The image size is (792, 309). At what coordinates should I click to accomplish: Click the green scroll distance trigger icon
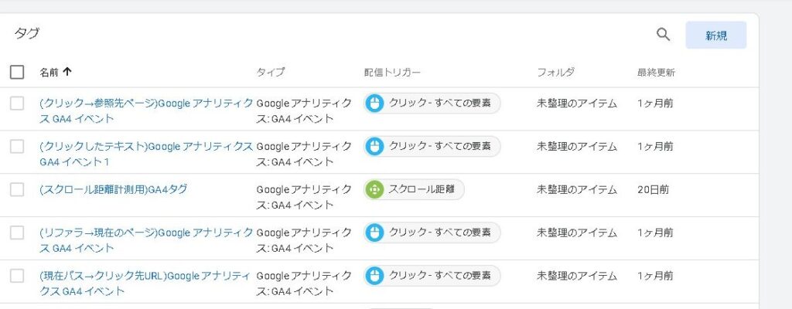click(x=375, y=189)
